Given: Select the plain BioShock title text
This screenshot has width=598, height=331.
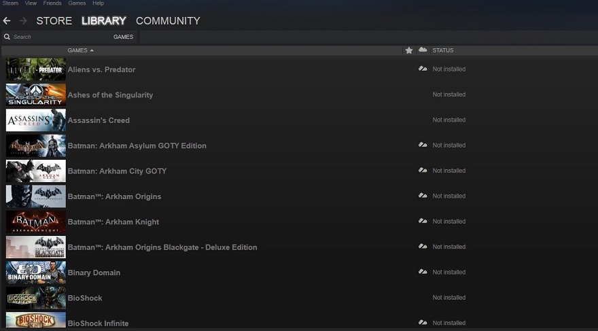Looking at the screenshot, I should tap(85, 298).
